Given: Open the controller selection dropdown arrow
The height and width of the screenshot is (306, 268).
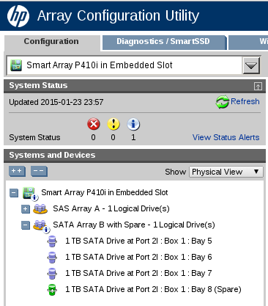Looking at the screenshot, I should (251, 65).
